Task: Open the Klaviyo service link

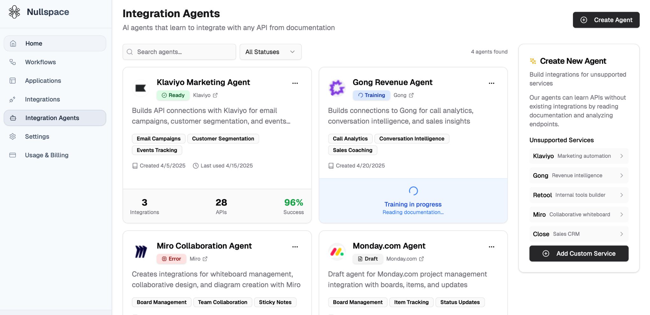Action: [205, 95]
